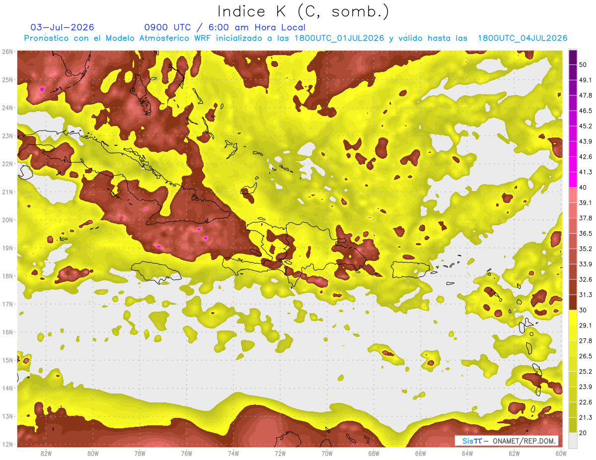Image resolution: width=596 pixels, height=460 pixels.
Task: Click the value 42.6 on the color scale
Action: (x=586, y=157)
